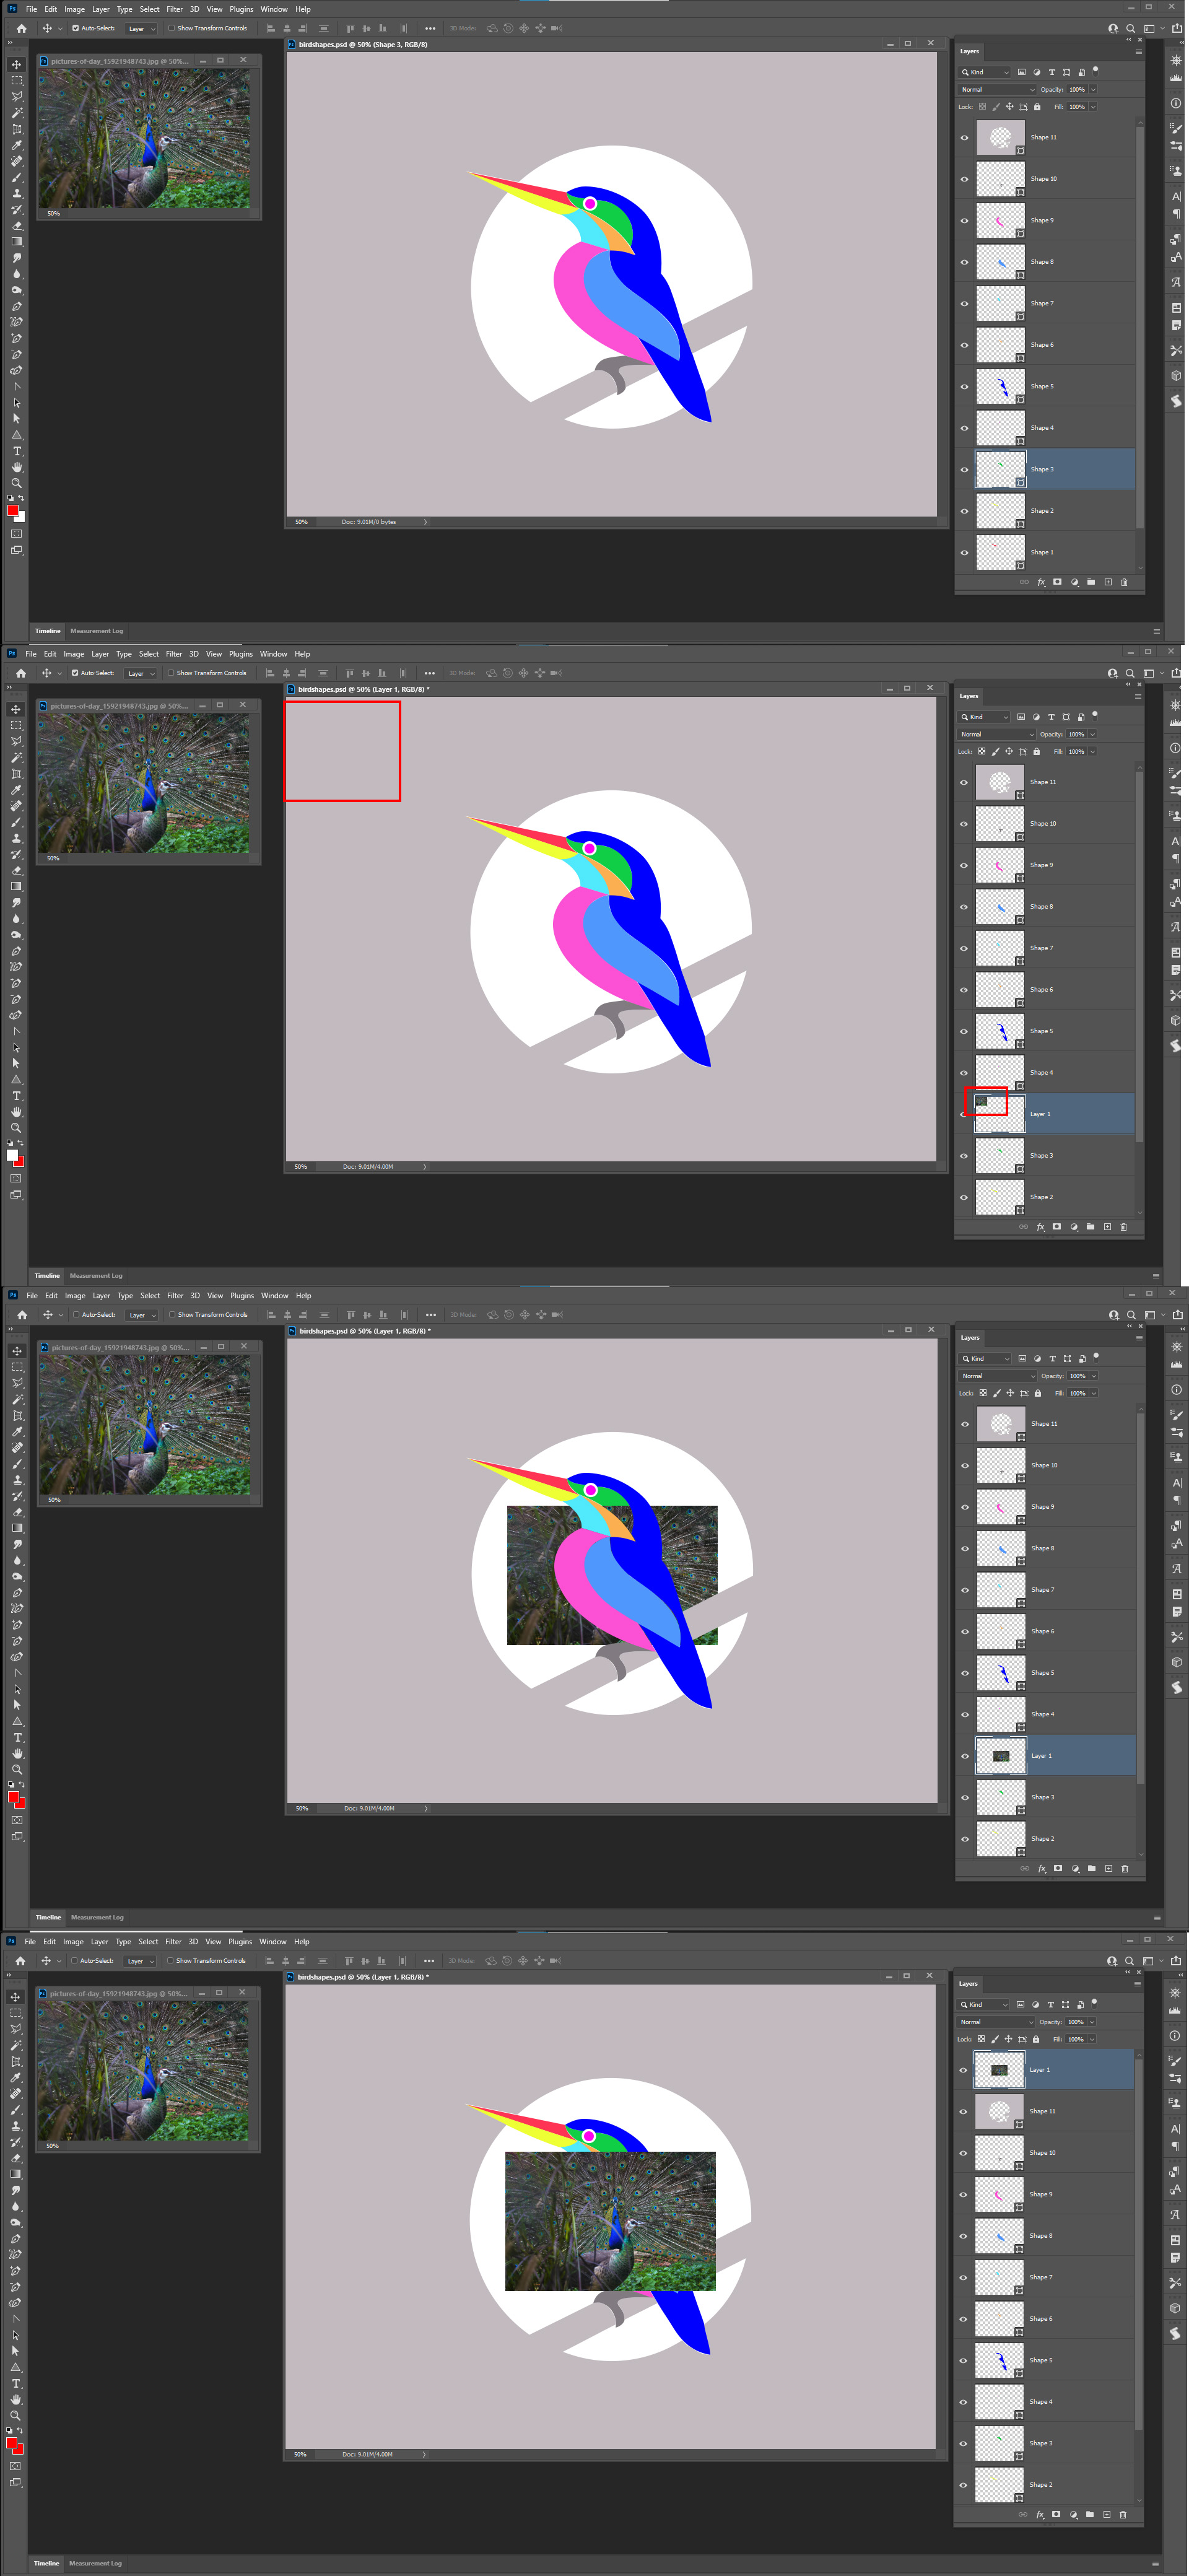1189x2576 pixels.
Task: Switch to the Measurement Log tab
Action: [96, 631]
